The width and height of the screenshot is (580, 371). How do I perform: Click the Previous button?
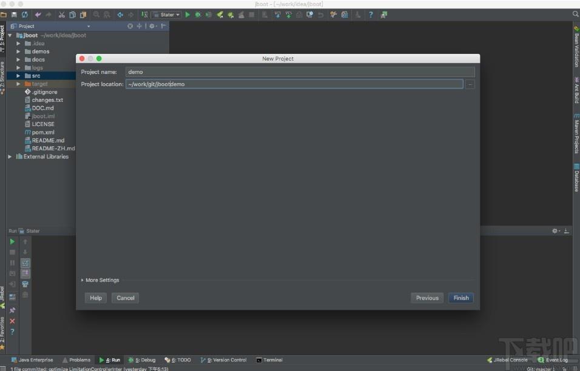427,298
